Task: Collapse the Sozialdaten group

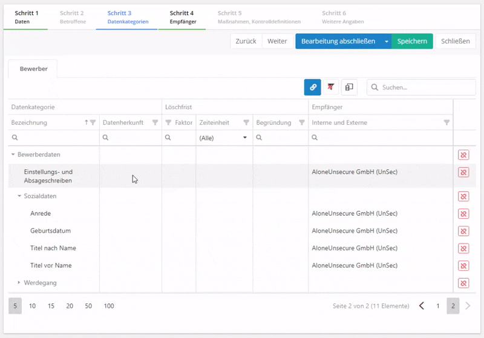Action: coord(19,196)
